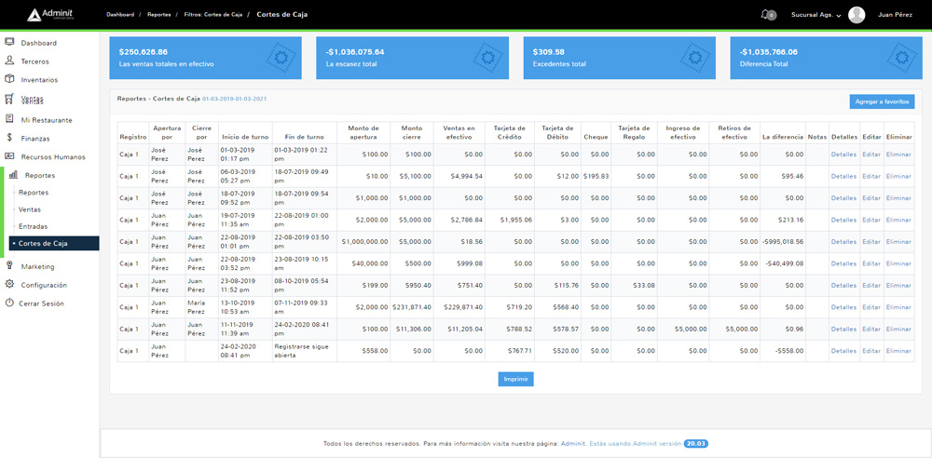Click the Terceros person icon
This screenshot has width=932, height=458.
9,61
